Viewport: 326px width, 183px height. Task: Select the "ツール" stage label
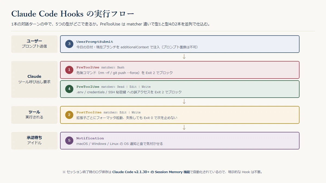pyautogui.click(x=35, y=112)
